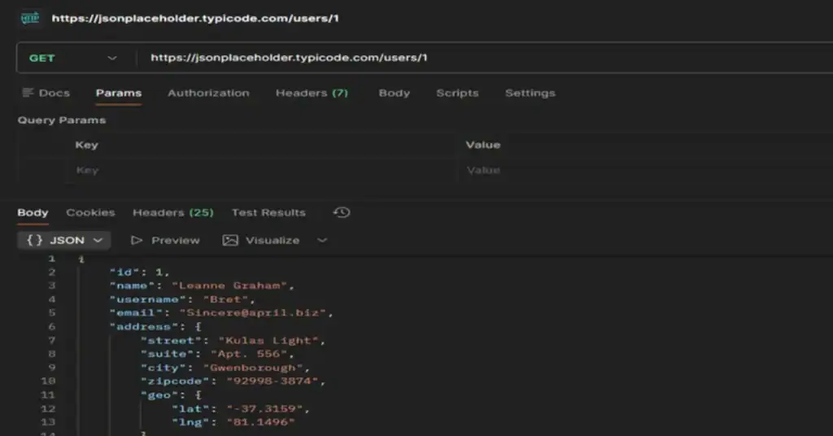Click the "geo" key on line 11

(x=159, y=395)
